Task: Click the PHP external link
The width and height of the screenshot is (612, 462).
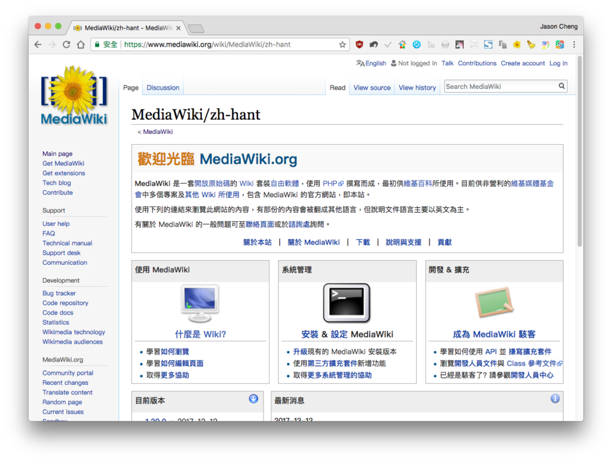Action: (x=332, y=183)
